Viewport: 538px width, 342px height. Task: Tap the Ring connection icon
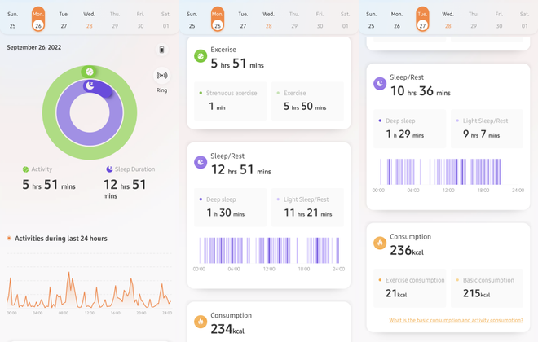tap(161, 76)
